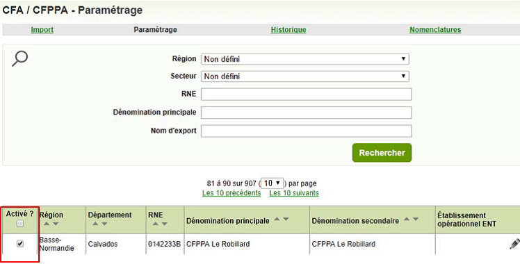The height and width of the screenshot is (264, 520).
Task: Sort Dénomination secondaire descending
Action: tap(416, 220)
